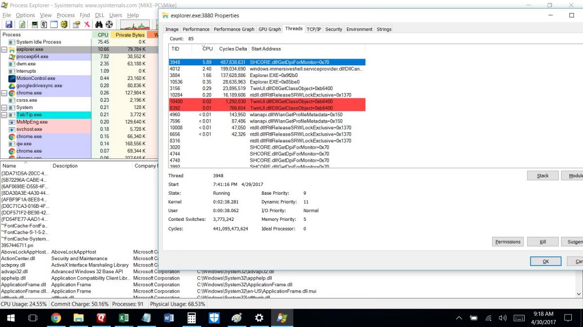This screenshot has height=327, width=583.
Task: Sort threads by Start Address column header
Action: tap(307, 48)
